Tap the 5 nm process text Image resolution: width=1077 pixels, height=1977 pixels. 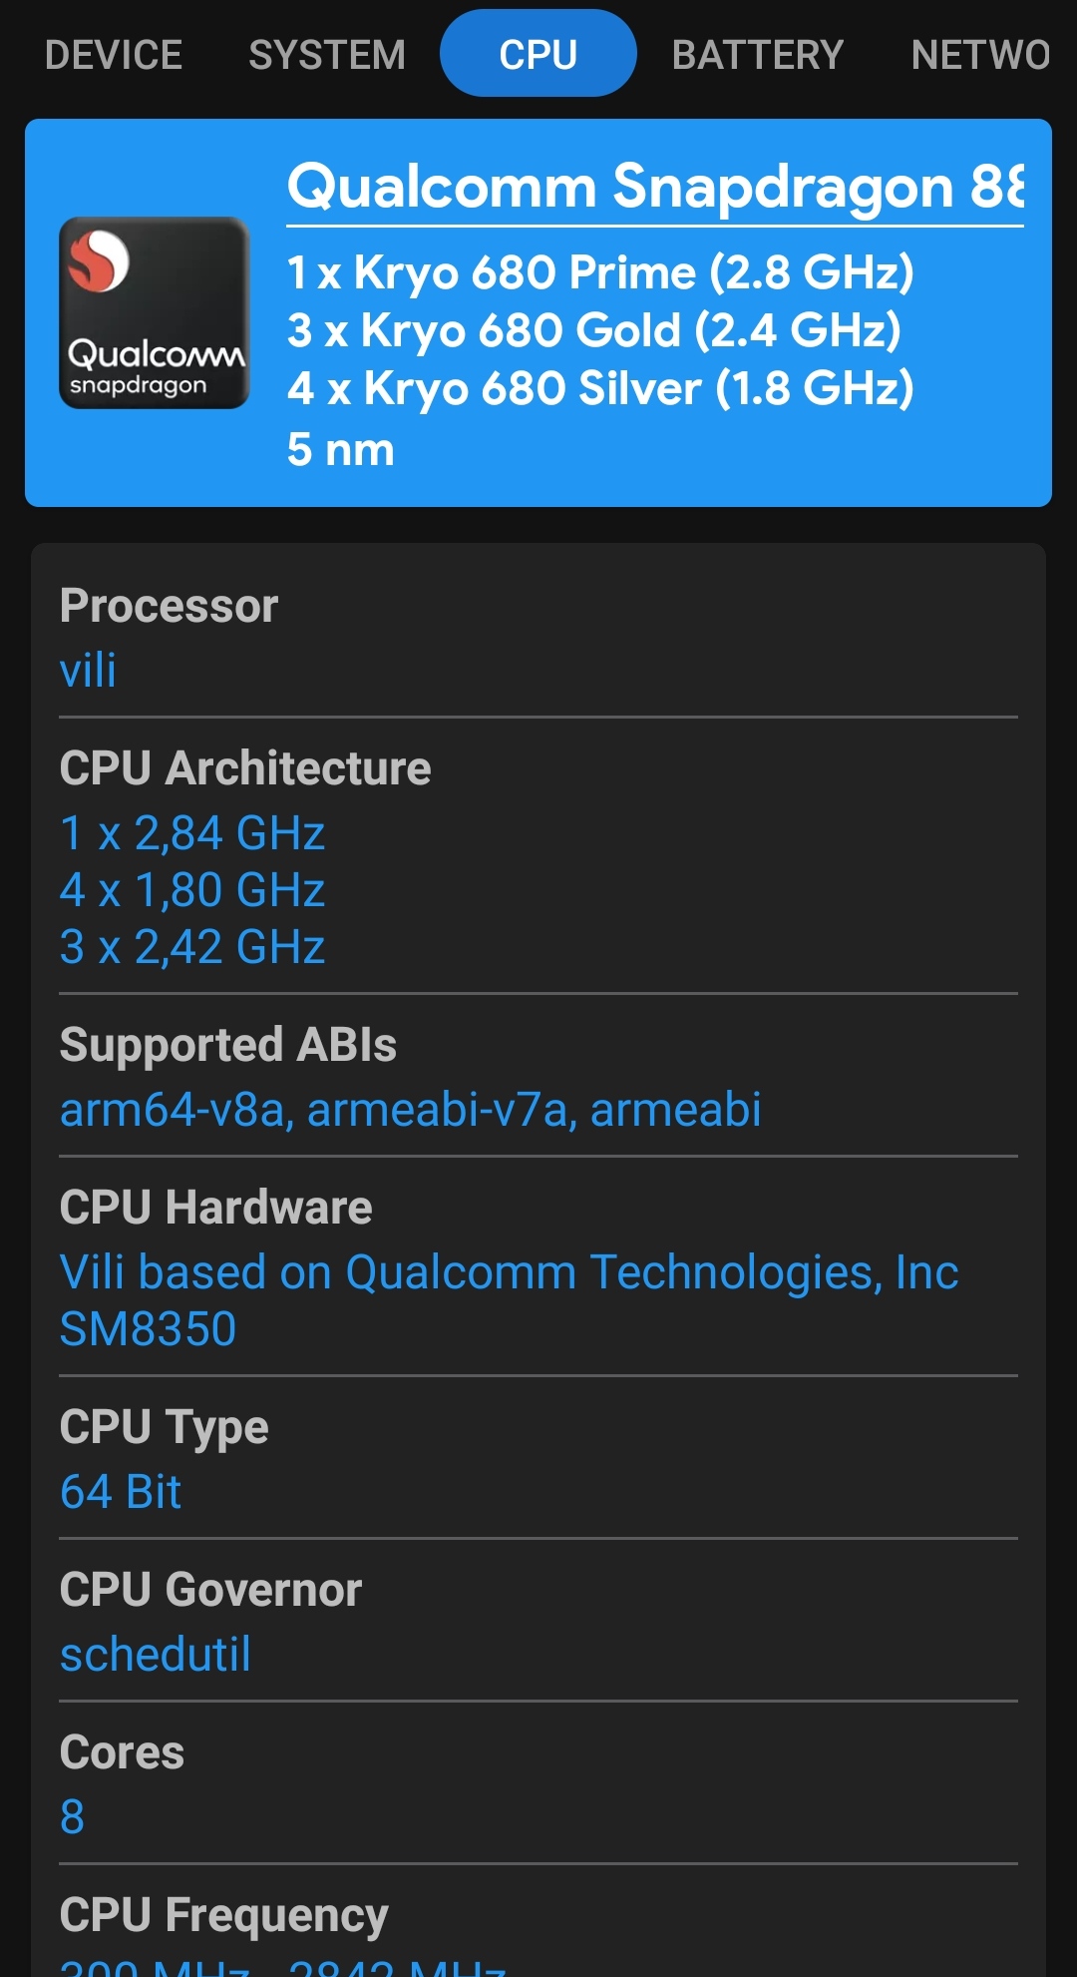pos(341,449)
